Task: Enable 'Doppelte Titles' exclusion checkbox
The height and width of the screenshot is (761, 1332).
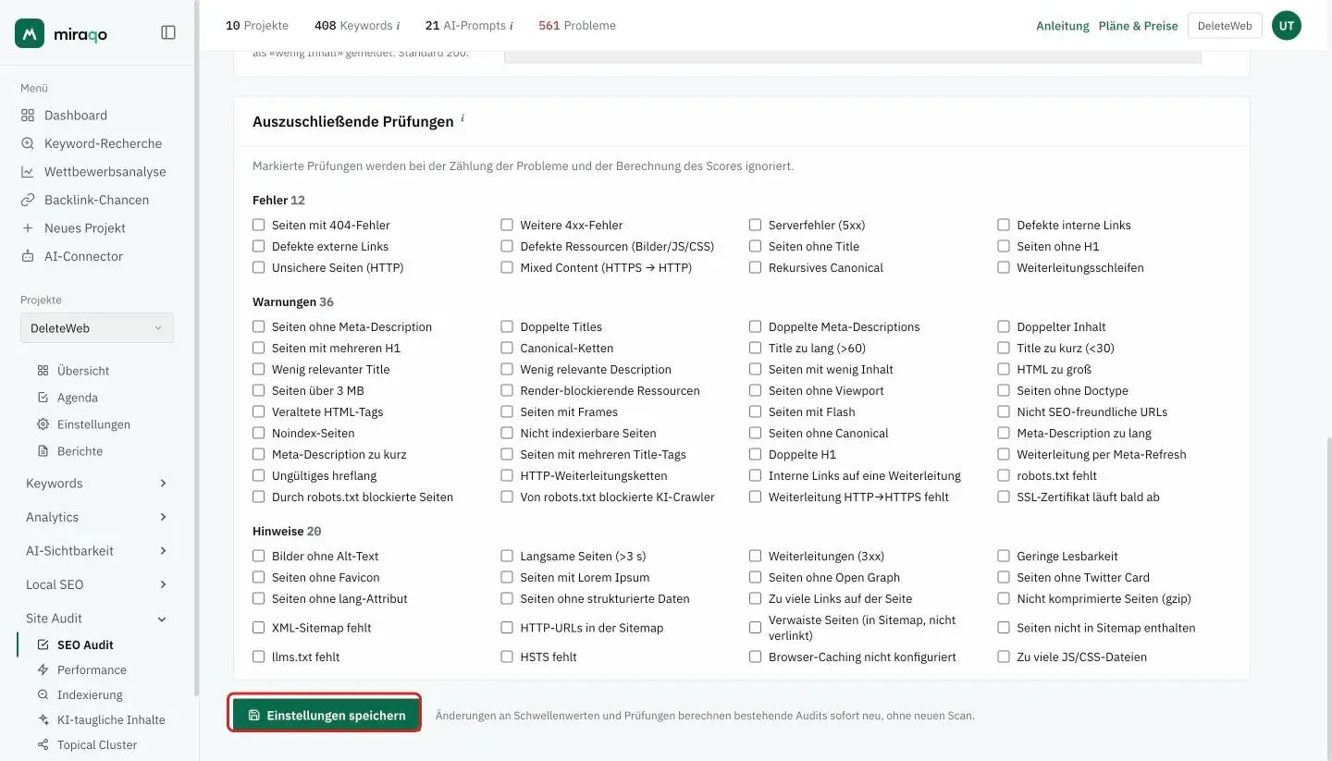Action: click(507, 326)
